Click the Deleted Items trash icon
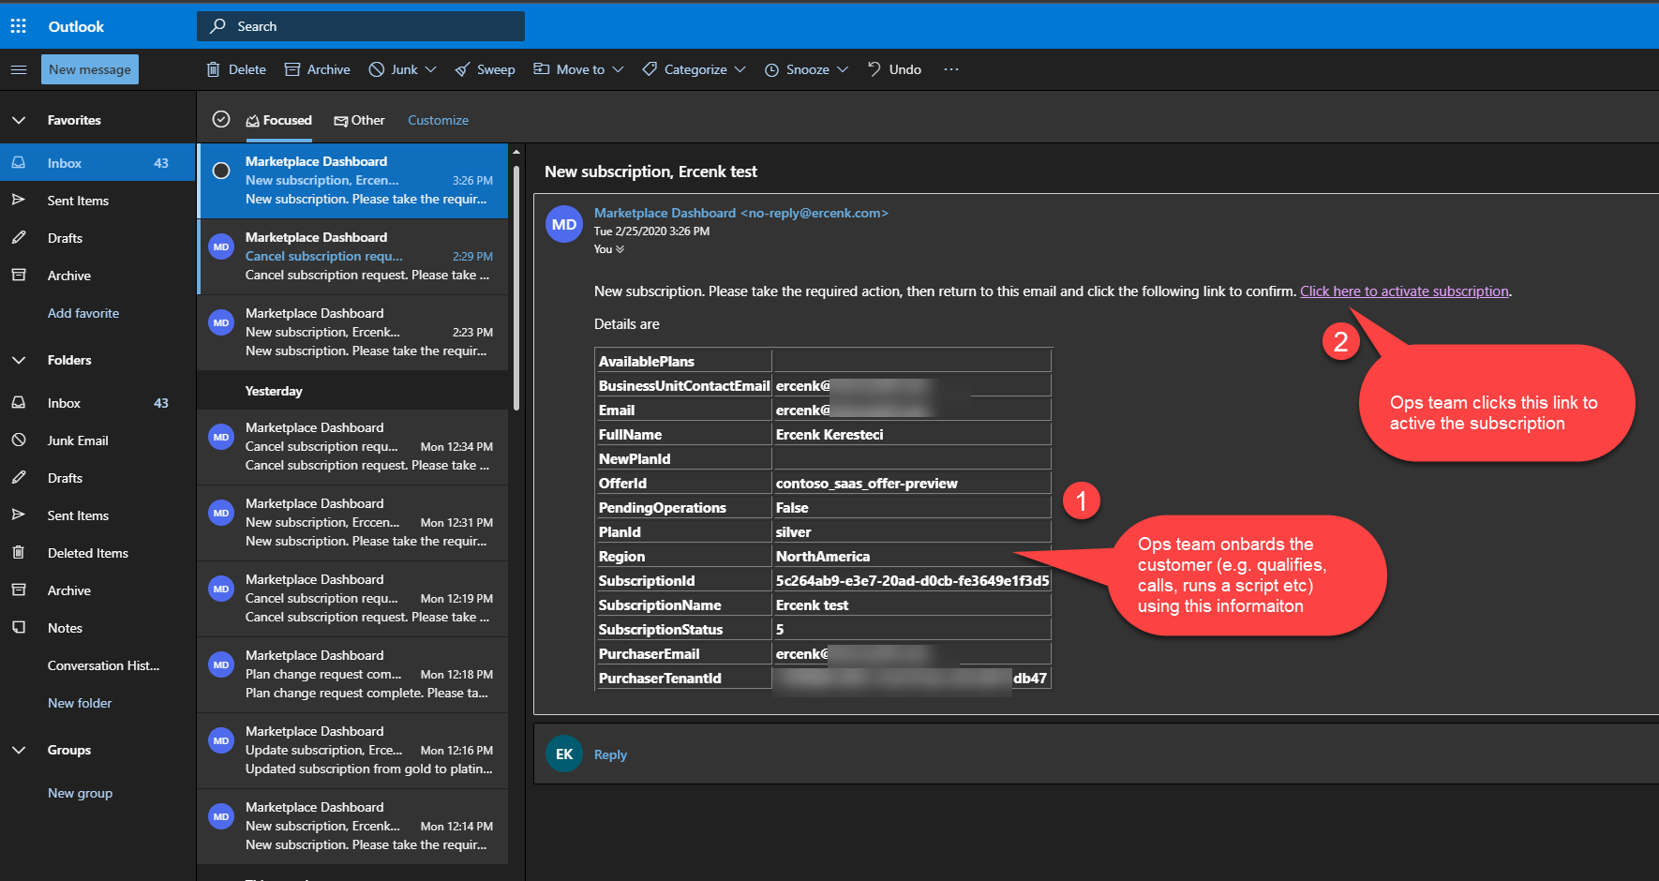 click(18, 553)
